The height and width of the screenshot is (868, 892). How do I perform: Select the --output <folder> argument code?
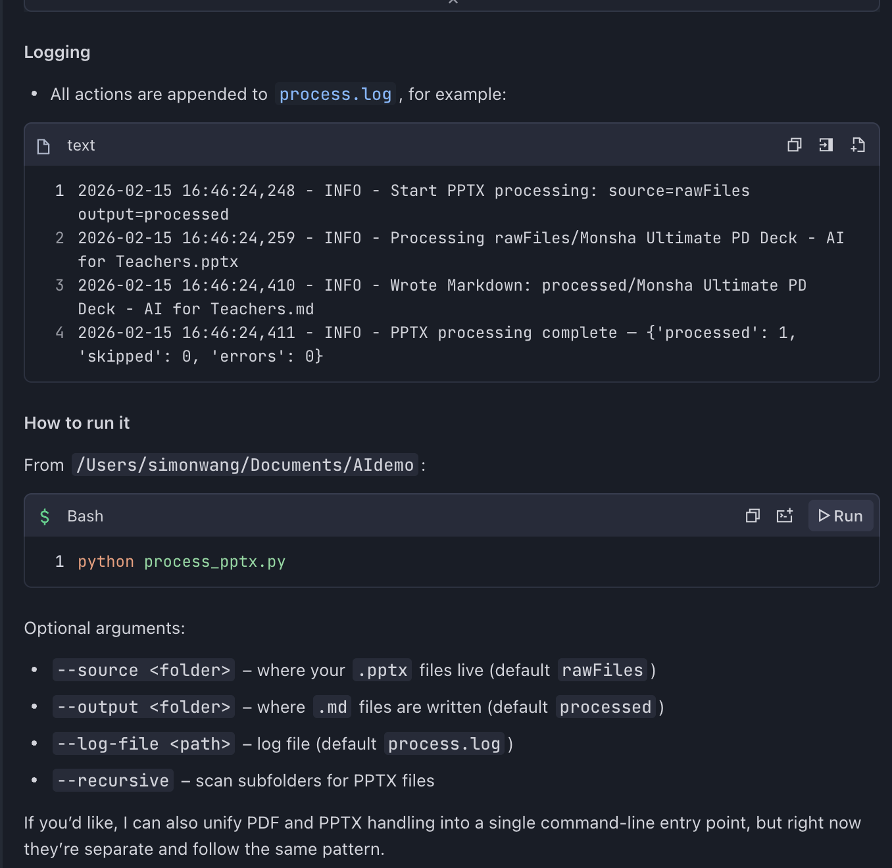coord(143,708)
